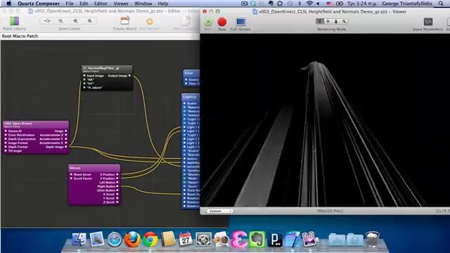
Task: Click the Image output port on Kinect patch
Action: click(x=65, y=131)
